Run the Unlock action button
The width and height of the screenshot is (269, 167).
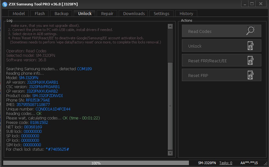[221, 46]
